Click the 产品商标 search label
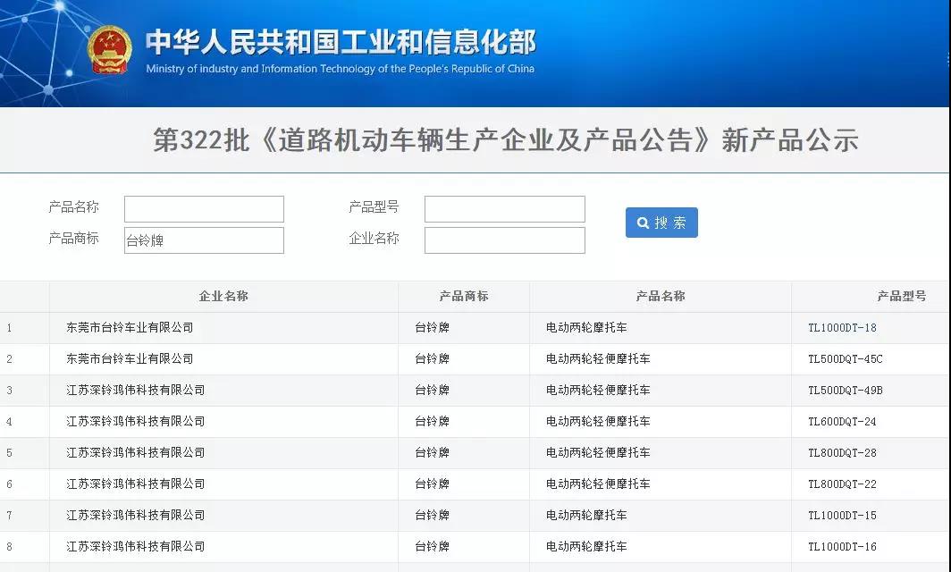Viewport: 951px width, 572px height. pyautogui.click(x=73, y=239)
